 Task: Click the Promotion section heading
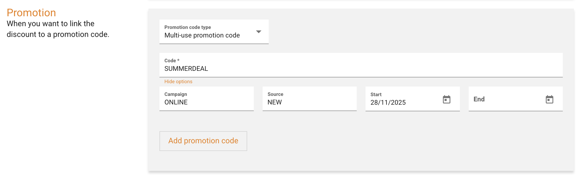pyautogui.click(x=31, y=13)
